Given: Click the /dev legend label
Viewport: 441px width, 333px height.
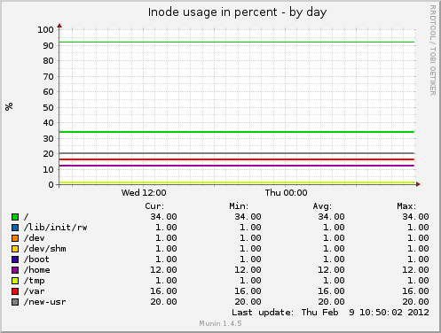Looking at the screenshot, I should tap(35, 238).
